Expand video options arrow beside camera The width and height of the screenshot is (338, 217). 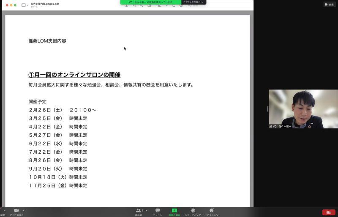(23, 210)
